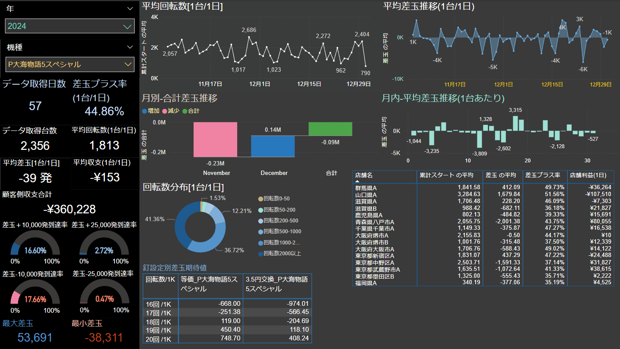Select the 山口県A row in store table
Viewport: 620px width, 349px height.
coord(366,194)
